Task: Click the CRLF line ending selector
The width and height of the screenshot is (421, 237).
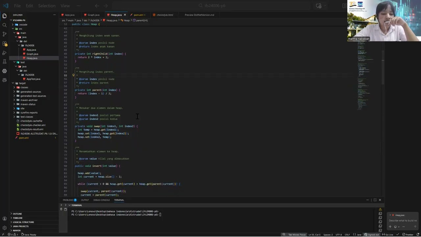Action: (x=347, y=235)
